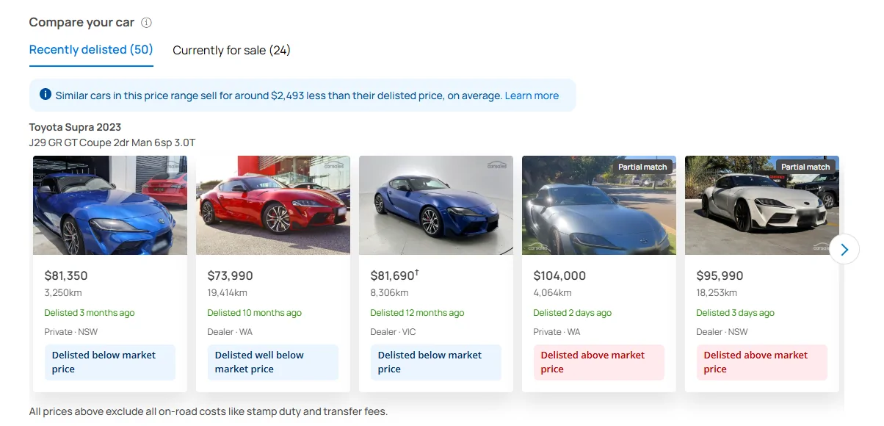
Task: Open the red Supra photo priced $73,990
Action: tap(273, 206)
